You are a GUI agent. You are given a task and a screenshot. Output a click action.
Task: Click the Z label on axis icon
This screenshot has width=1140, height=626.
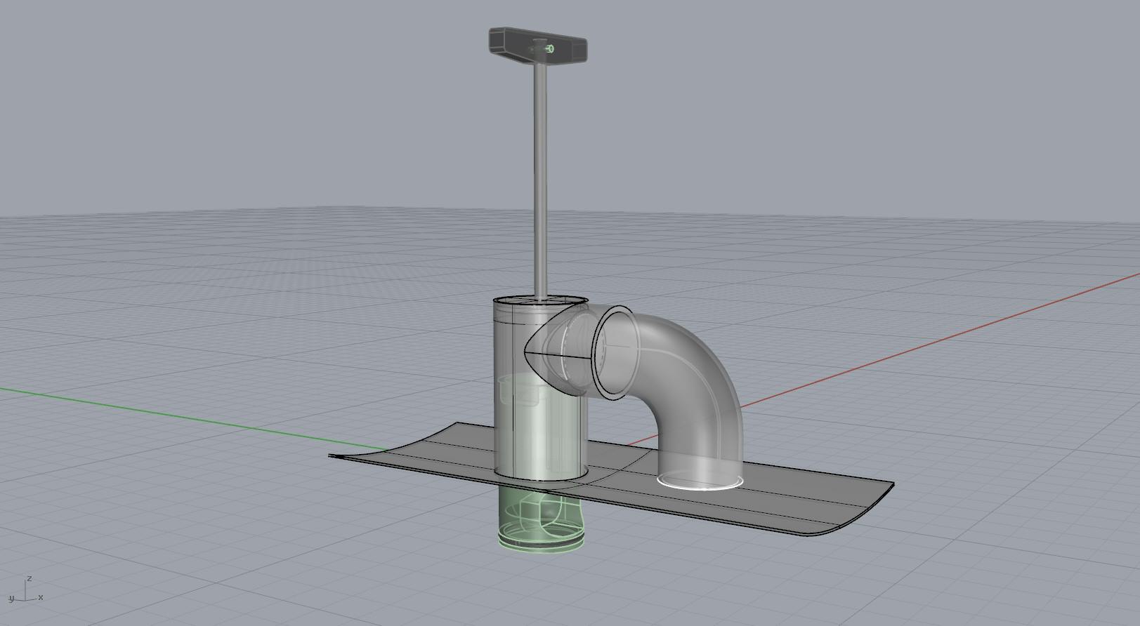[29, 579]
